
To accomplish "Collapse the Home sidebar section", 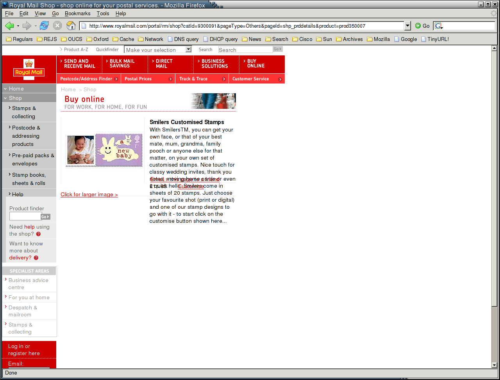I will (5, 89).
